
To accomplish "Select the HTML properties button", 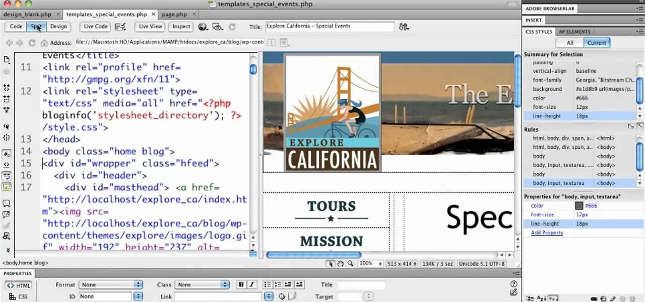I will 19,285.
